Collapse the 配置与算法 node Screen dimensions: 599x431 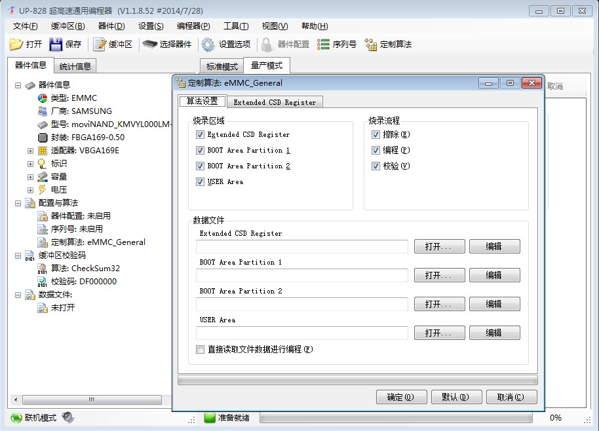[18, 203]
